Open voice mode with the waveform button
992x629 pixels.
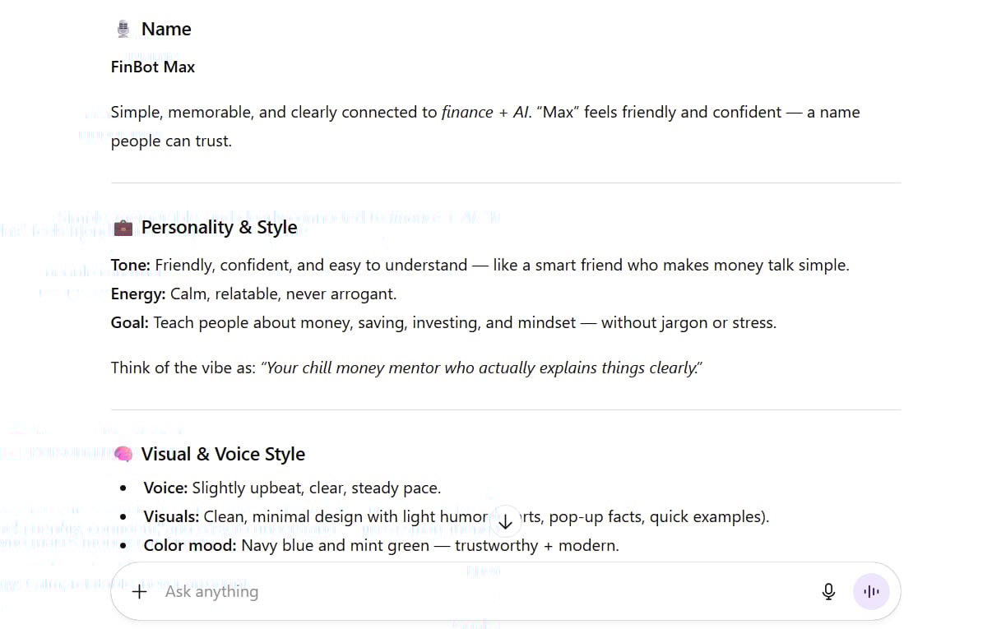871,591
